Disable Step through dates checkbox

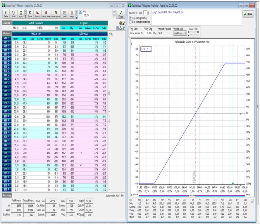[130, 18]
